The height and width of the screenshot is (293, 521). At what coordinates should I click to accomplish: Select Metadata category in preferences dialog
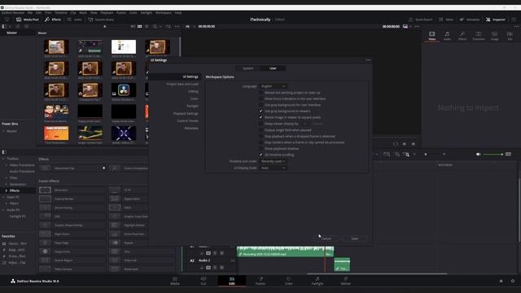191,128
